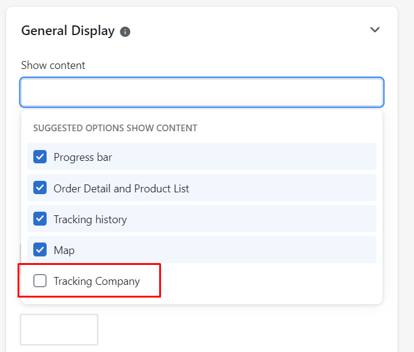The width and height of the screenshot is (414, 352).
Task: Choose the "Tracking Company" option text
Action: click(x=97, y=281)
